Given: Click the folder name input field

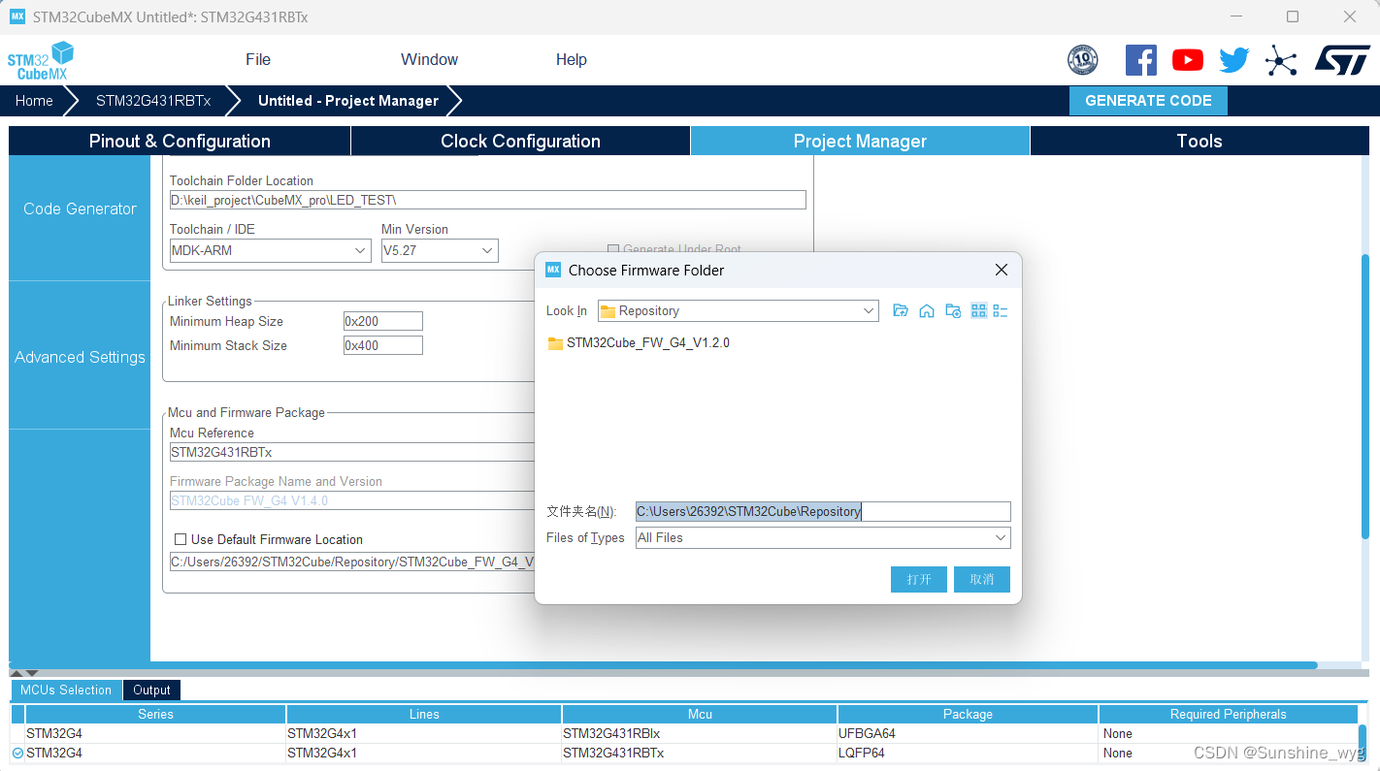Looking at the screenshot, I should click(x=823, y=511).
